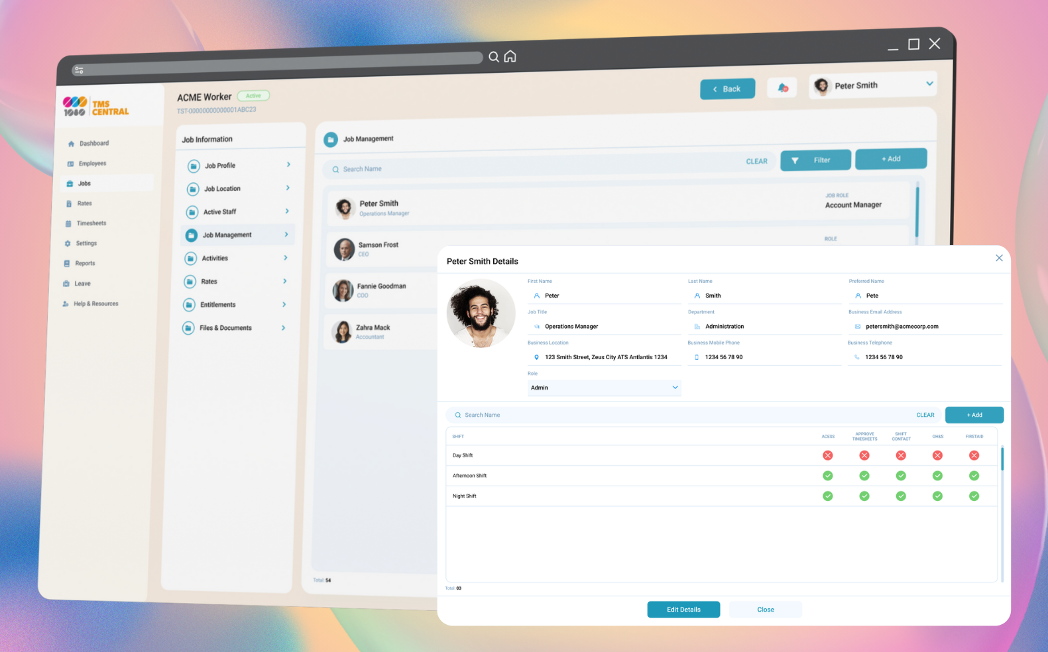Expand the Peter Smith user account menu

click(929, 84)
